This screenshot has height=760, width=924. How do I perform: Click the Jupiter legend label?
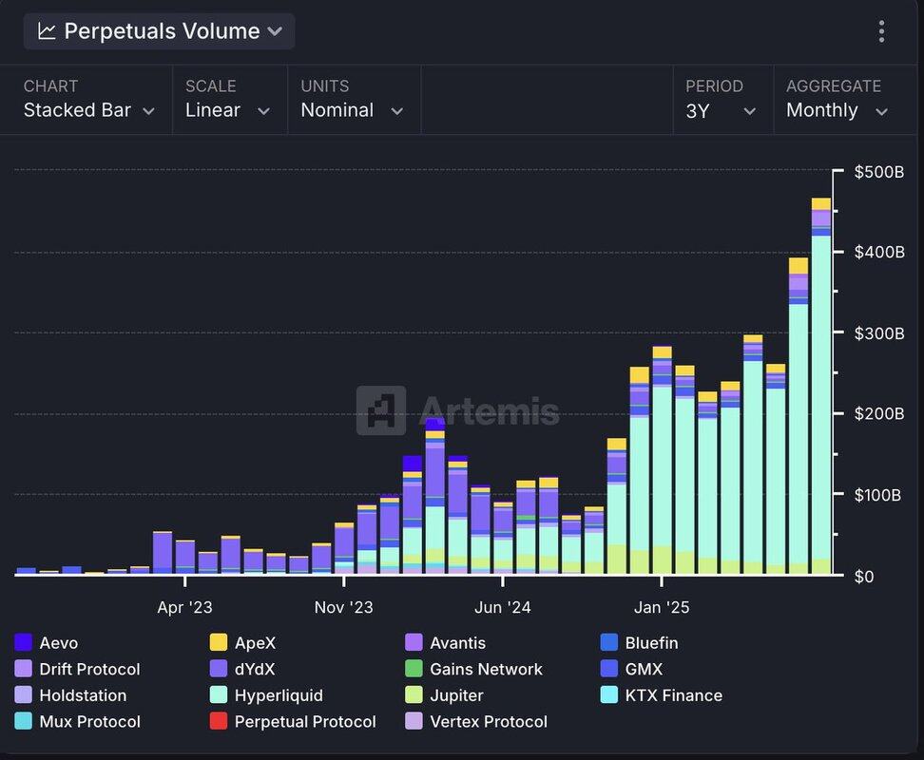[456, 695]
